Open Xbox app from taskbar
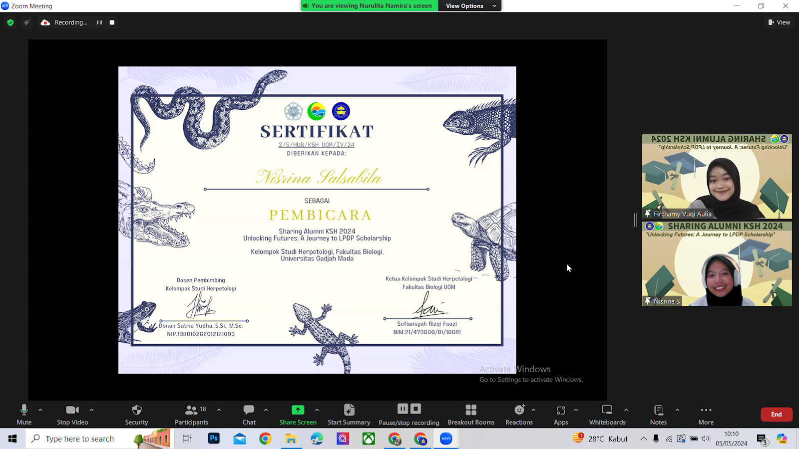 coord(369,439)
